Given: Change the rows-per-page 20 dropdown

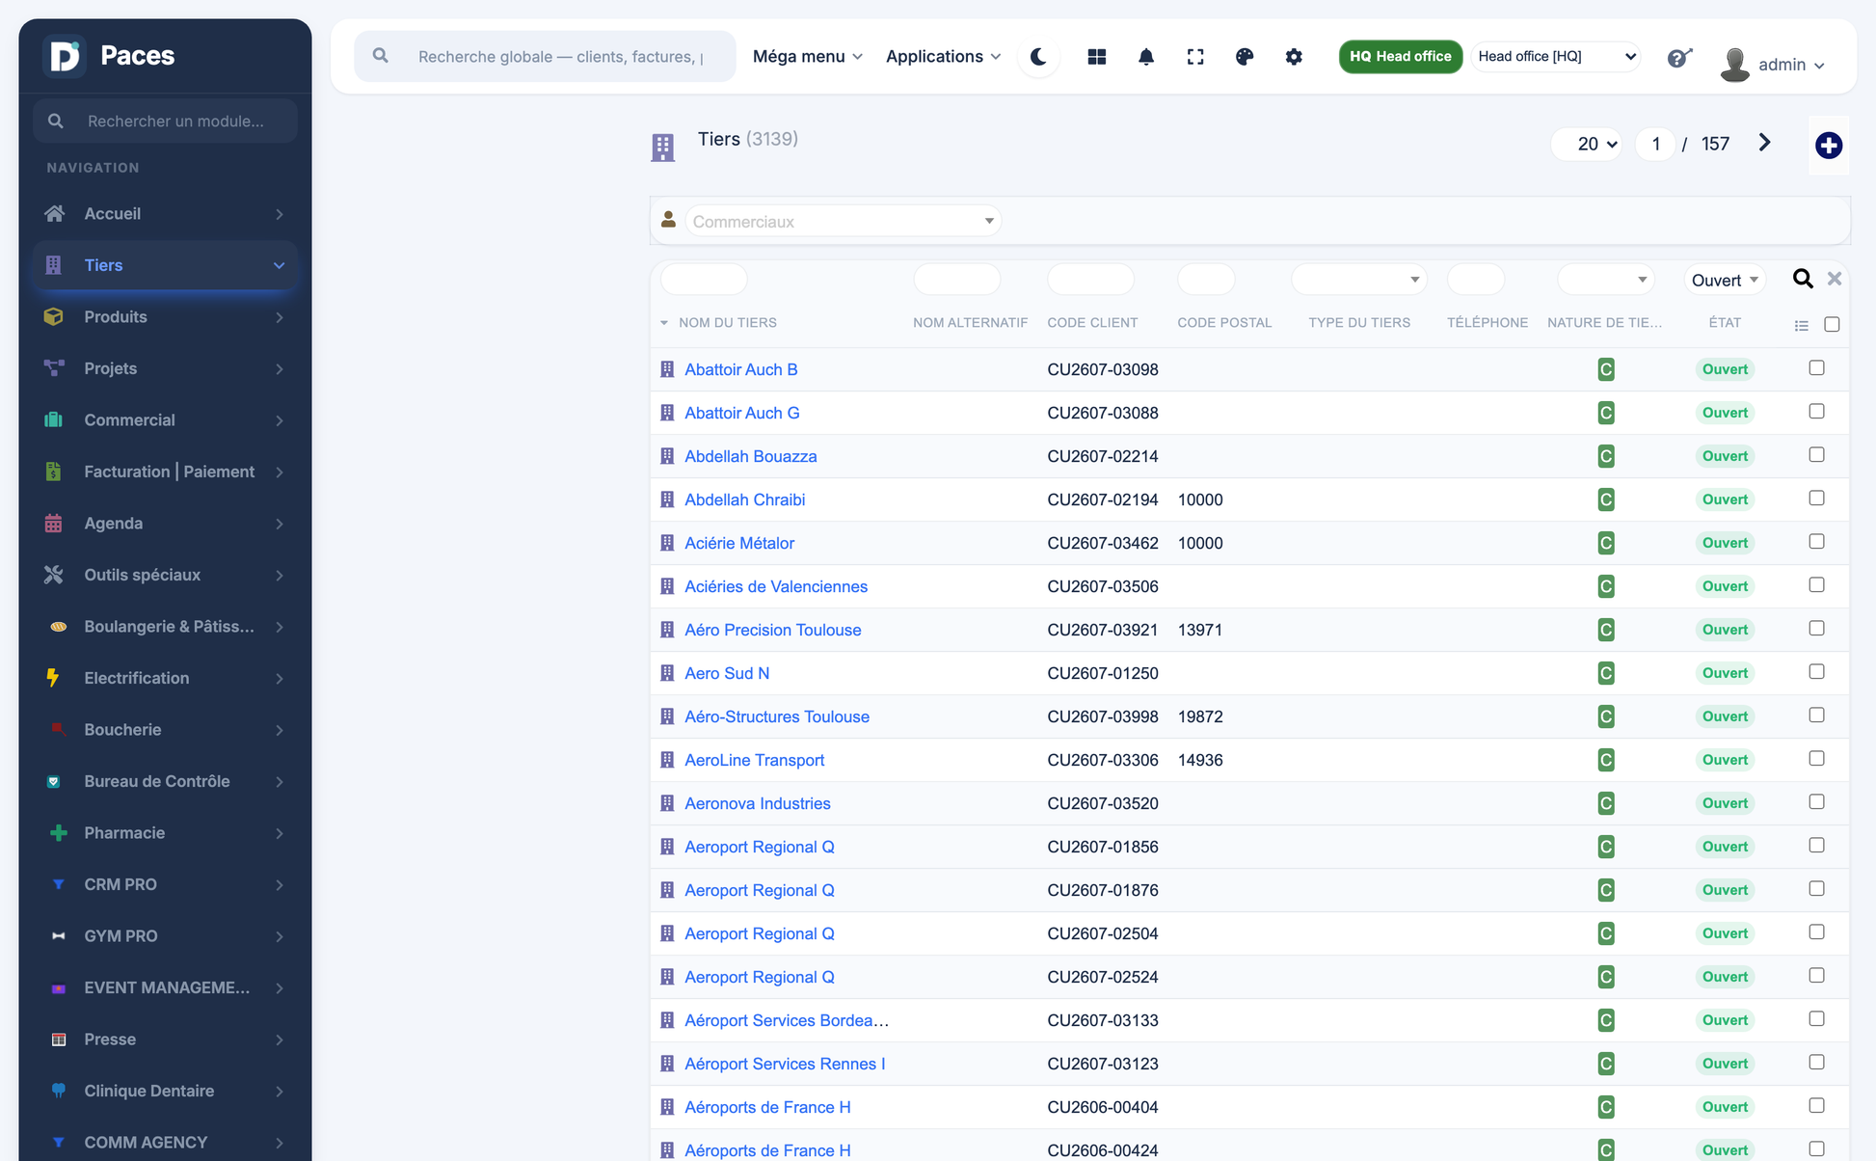Looking at the screenshot, I should [1587, 144].
